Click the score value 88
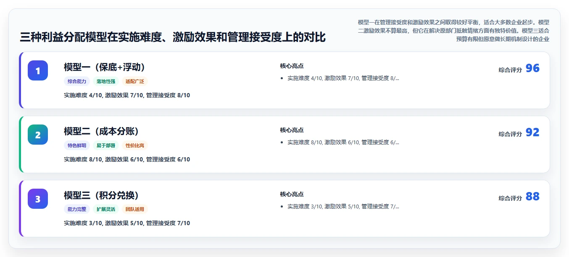The height and width of the screenshot is (257, 569). pyautogui.click(x=532, y=197)
